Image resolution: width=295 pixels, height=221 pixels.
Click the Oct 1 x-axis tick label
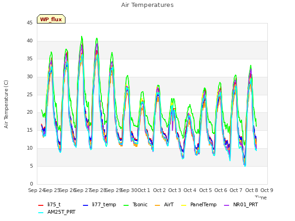click(x=144, y=190)
